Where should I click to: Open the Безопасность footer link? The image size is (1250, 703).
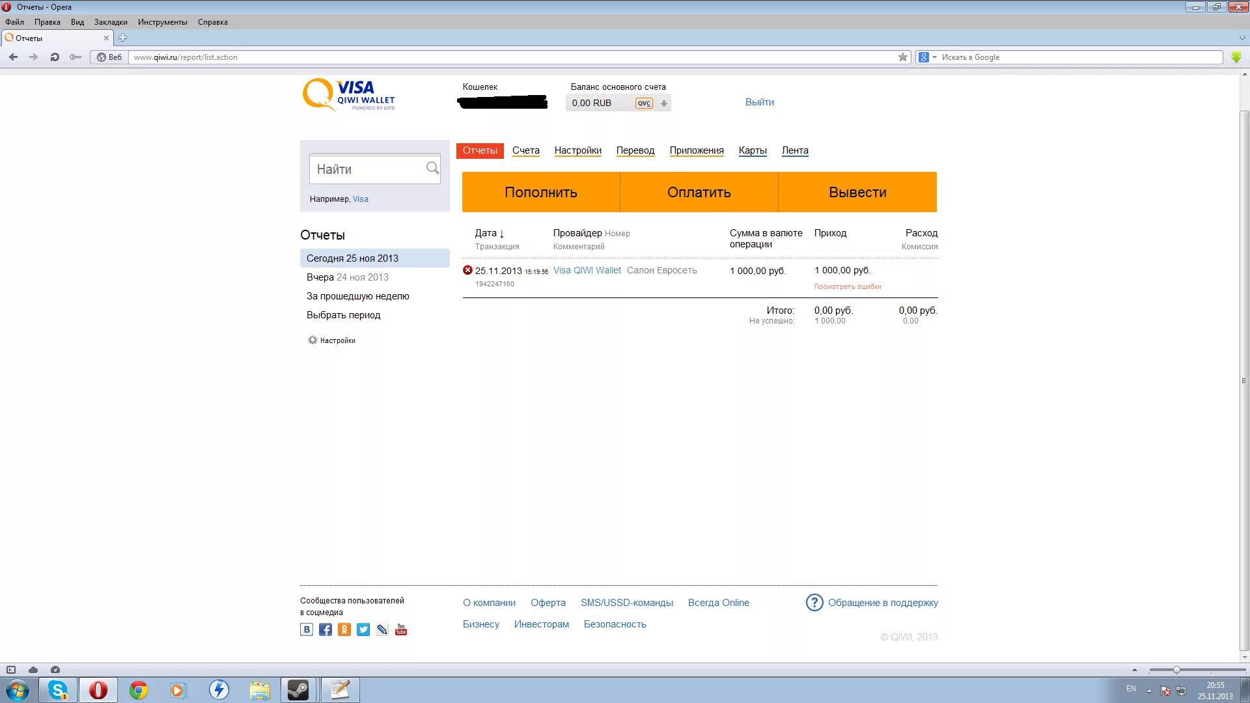(615, 624)
